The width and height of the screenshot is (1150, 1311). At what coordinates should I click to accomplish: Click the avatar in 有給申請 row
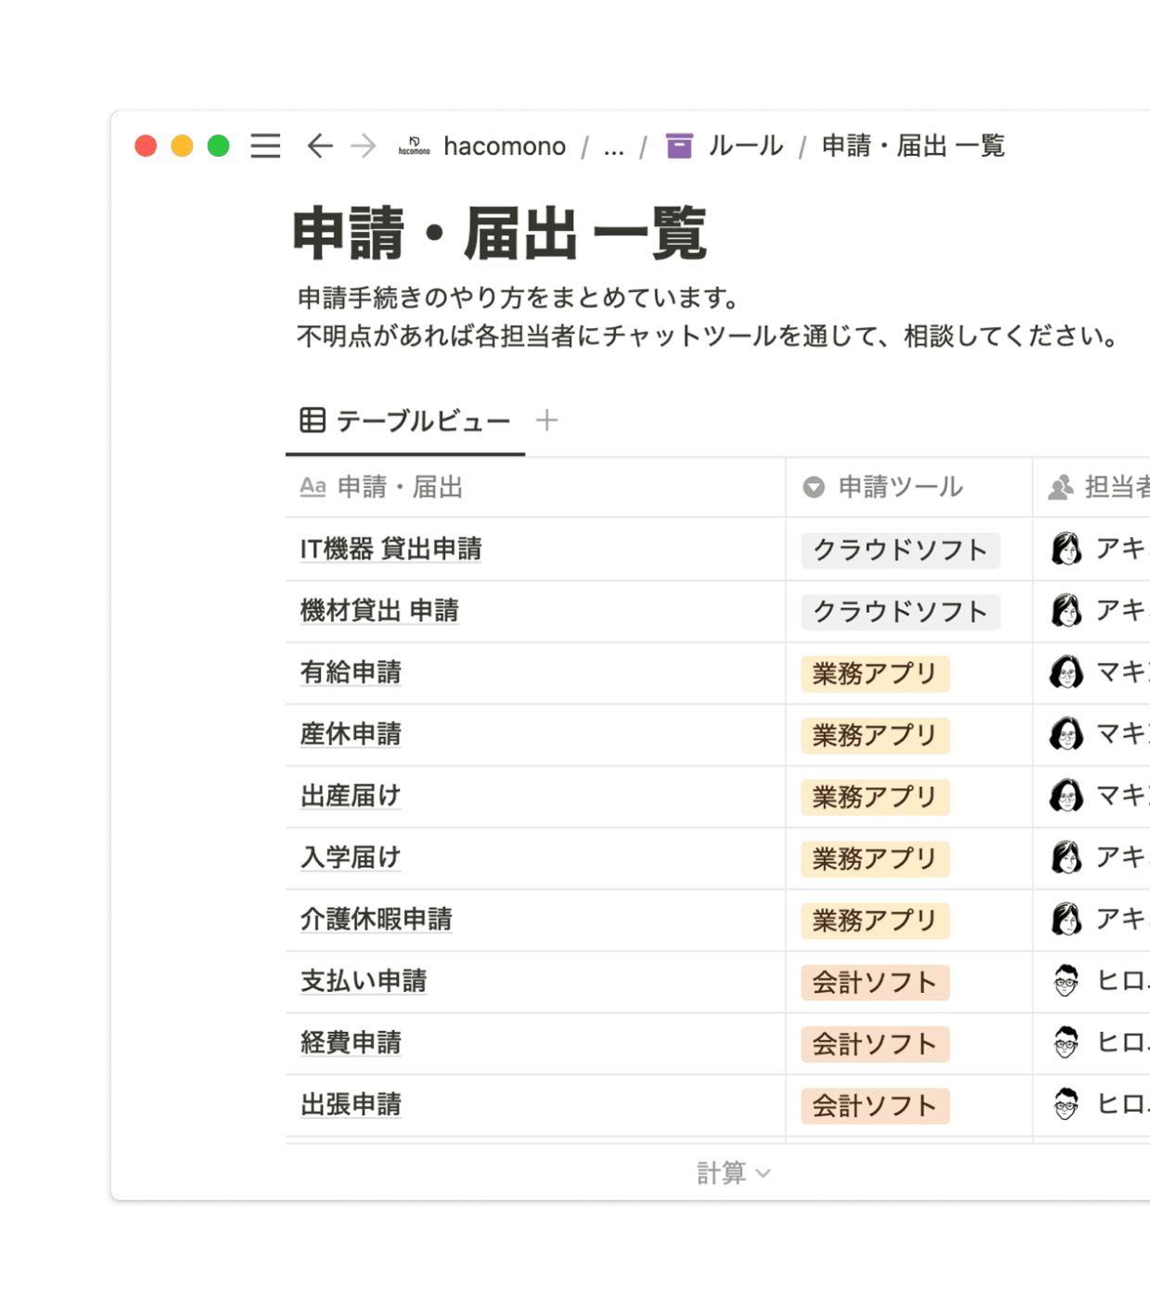pos(1067,672)
